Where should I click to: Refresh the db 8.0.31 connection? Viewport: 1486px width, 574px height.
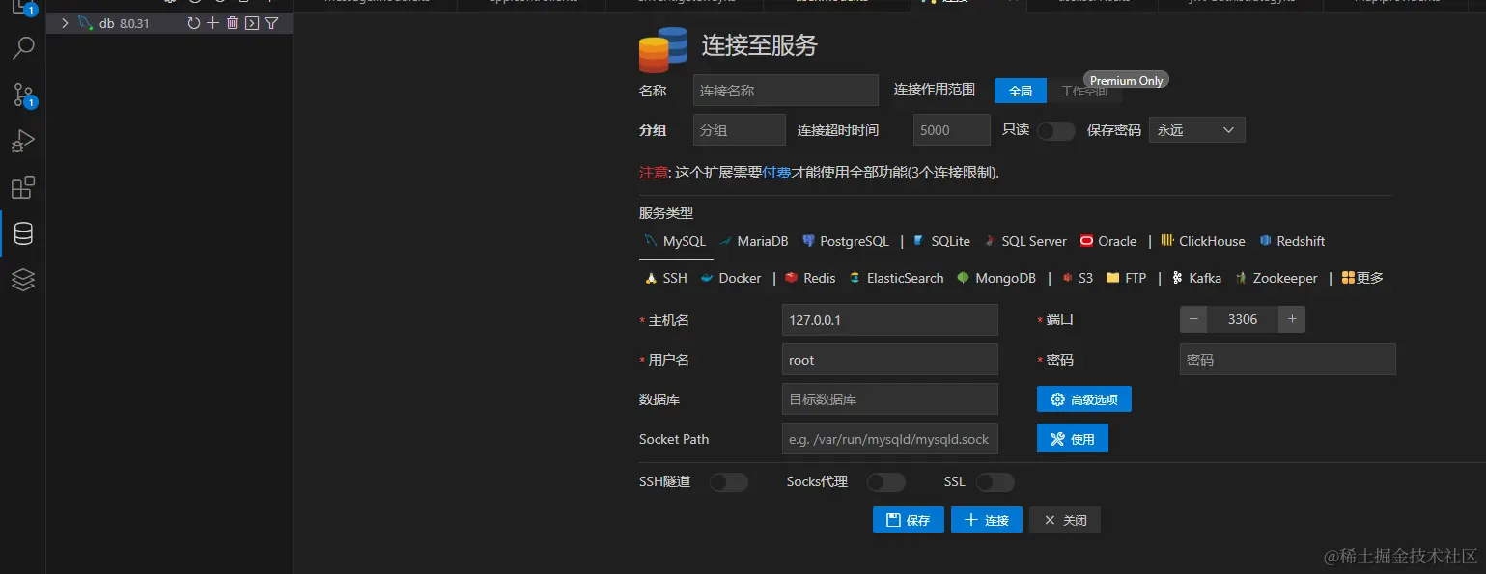[x=194, y=23]
